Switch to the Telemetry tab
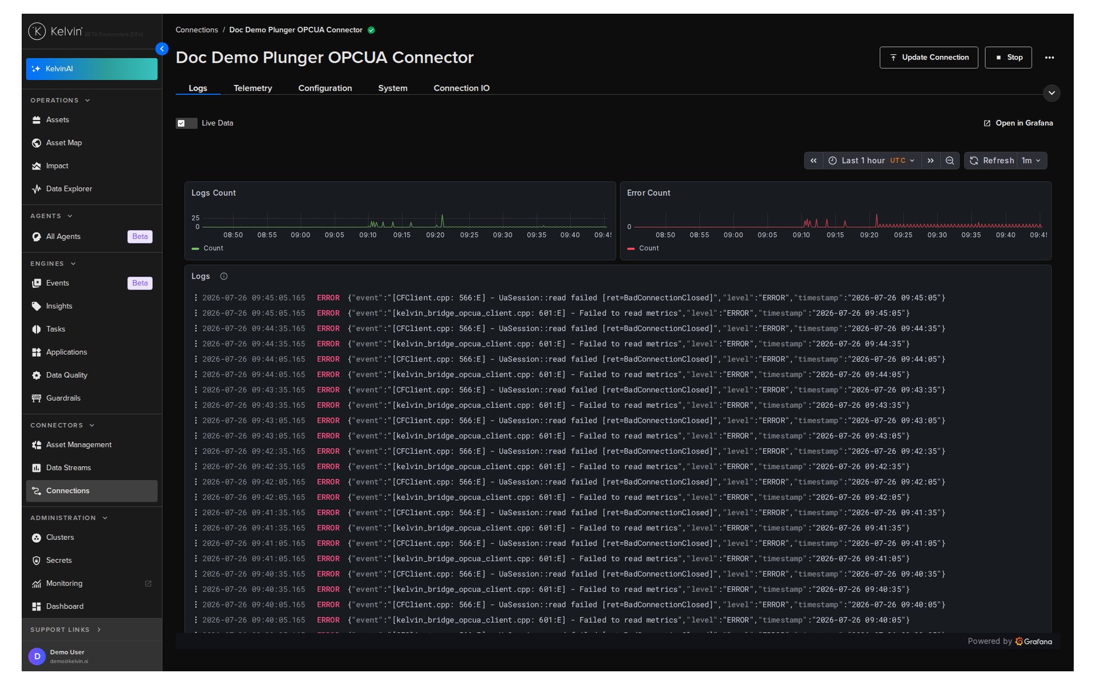 [253, 88]
